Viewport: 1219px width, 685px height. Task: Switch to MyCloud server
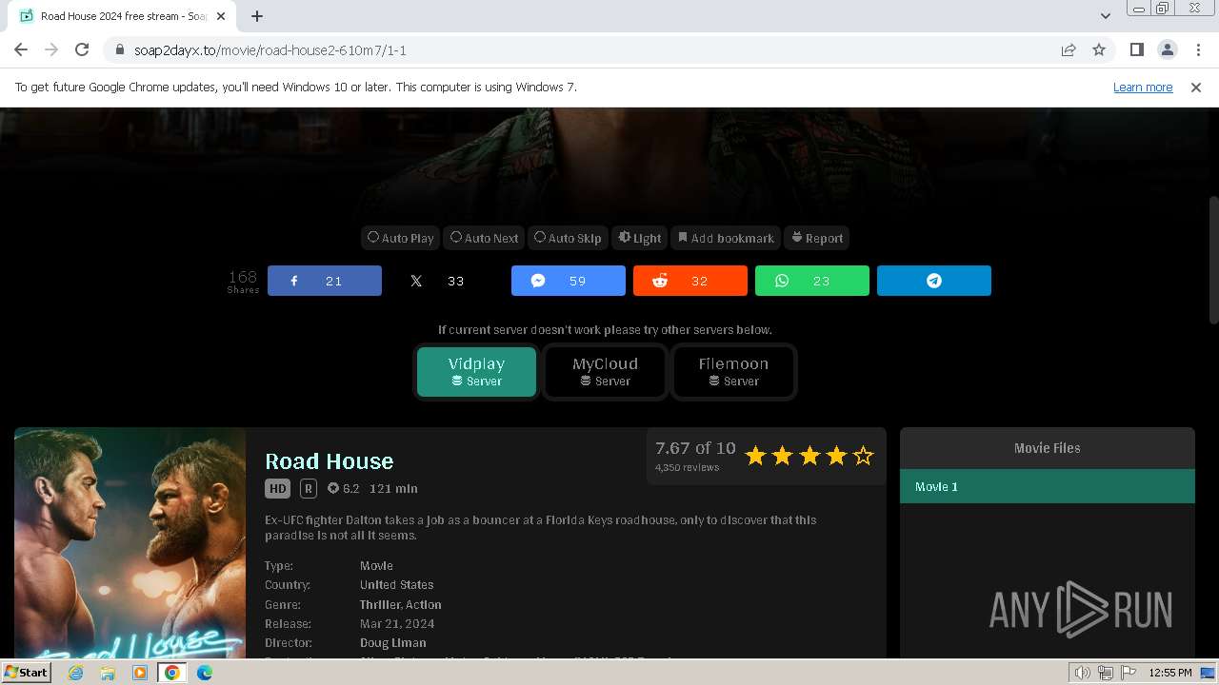click(606, 371)
